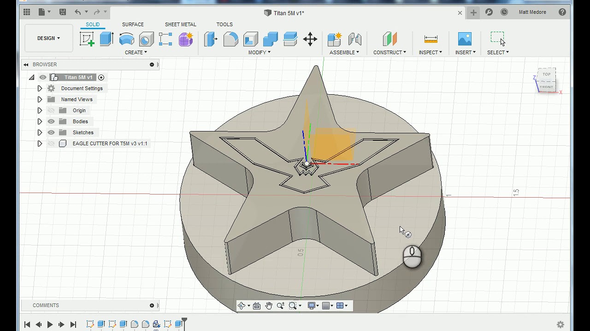
Task: Select the Offset Plane construct tool
Action: (x=389, y=39)
